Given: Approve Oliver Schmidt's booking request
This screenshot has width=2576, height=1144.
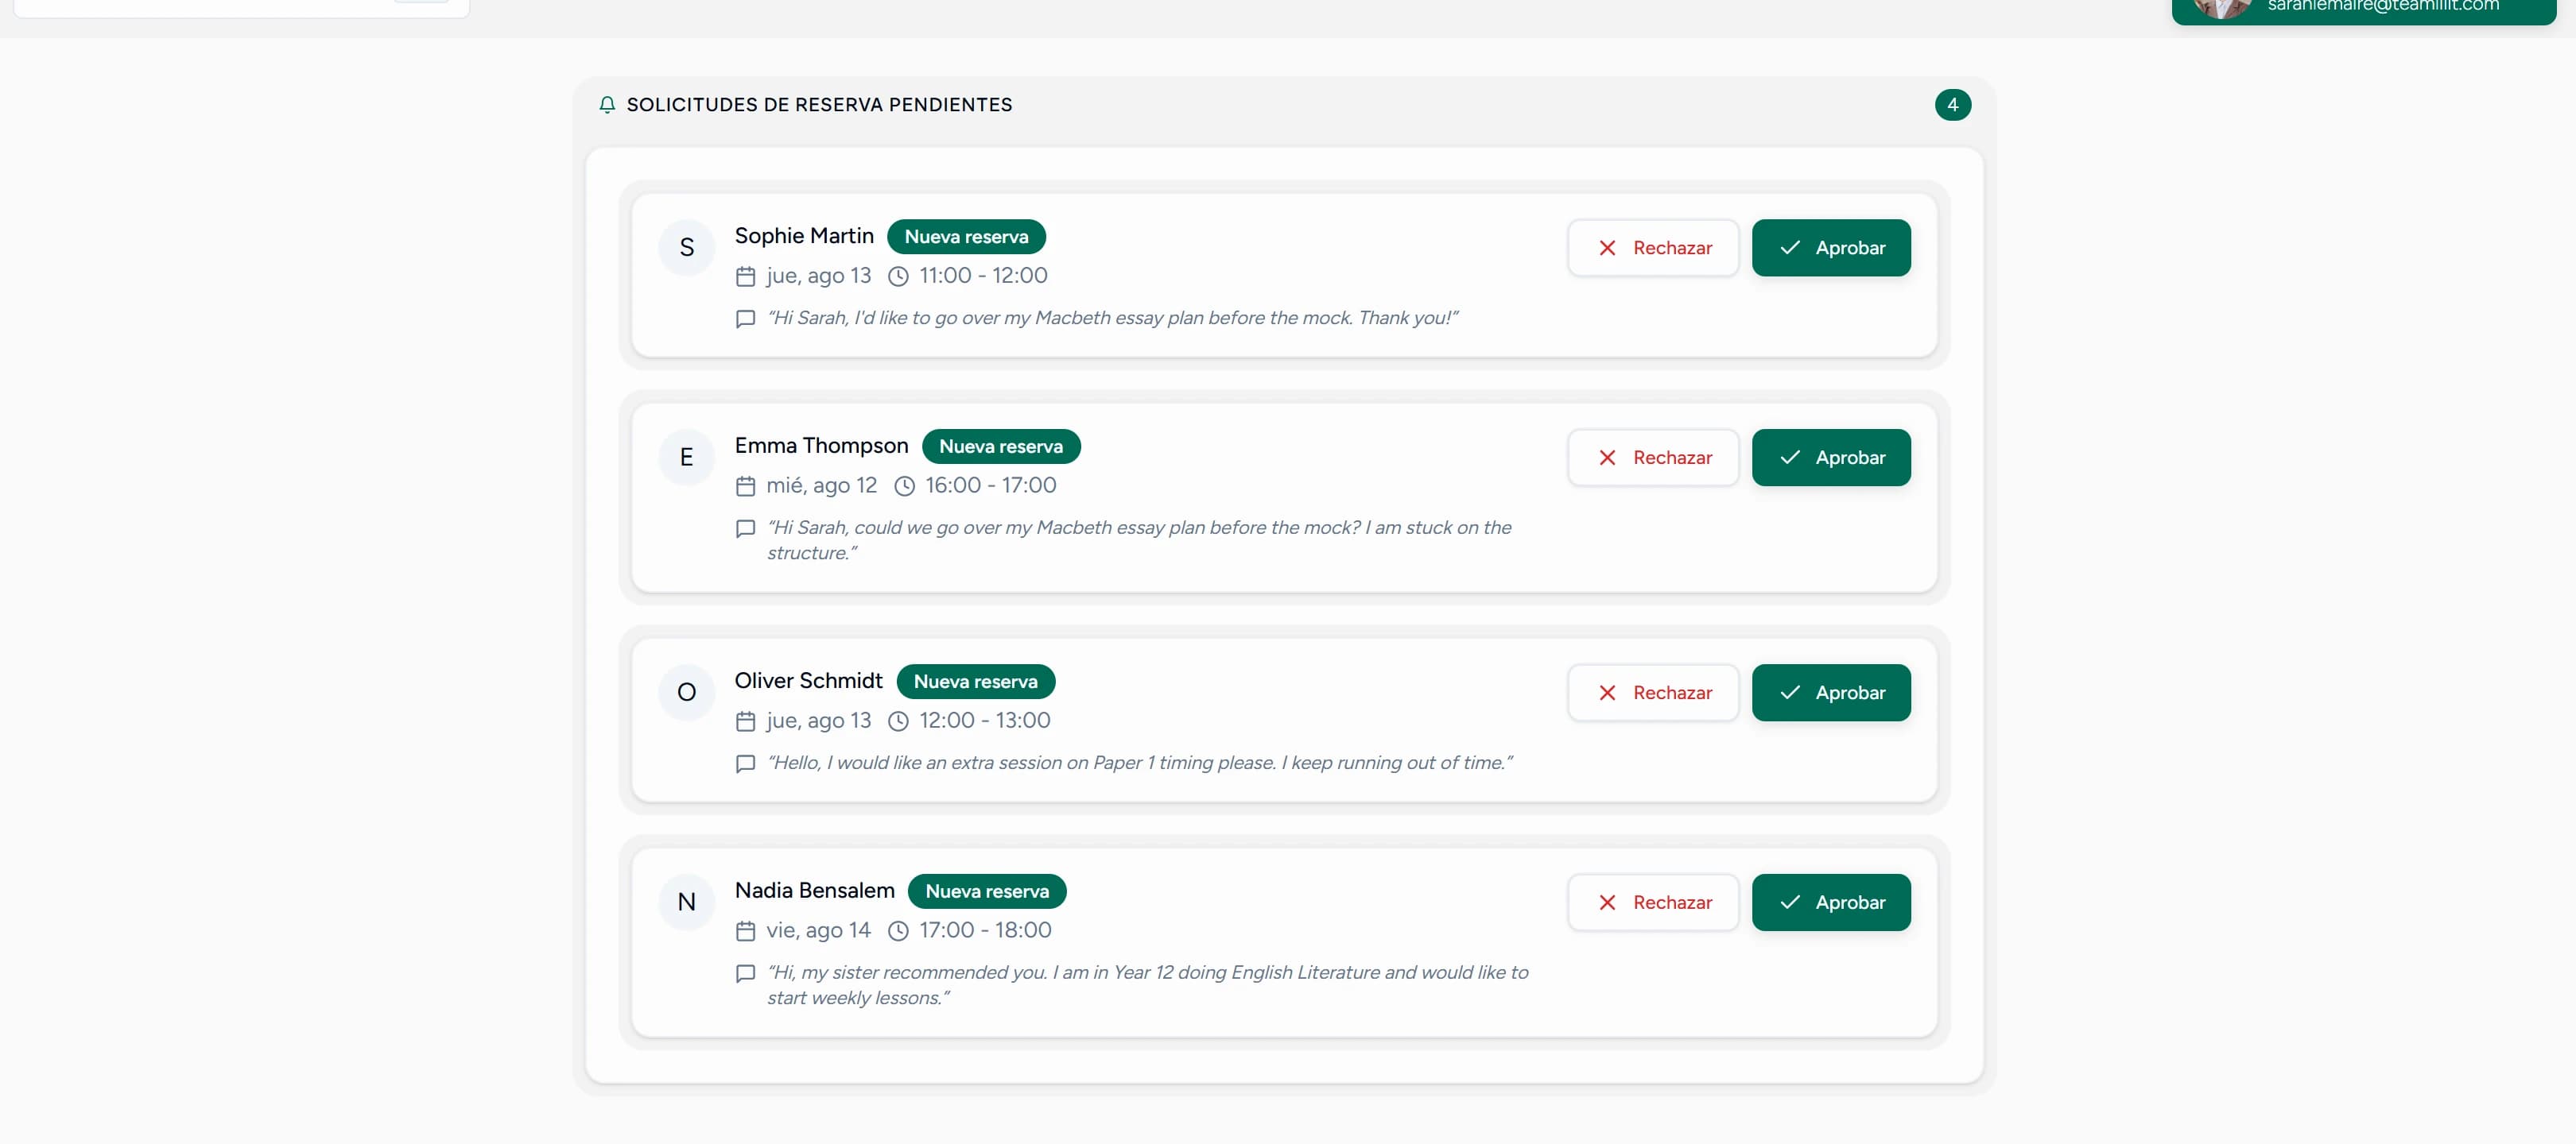Looking at the screenshot, I should 1831,693.
